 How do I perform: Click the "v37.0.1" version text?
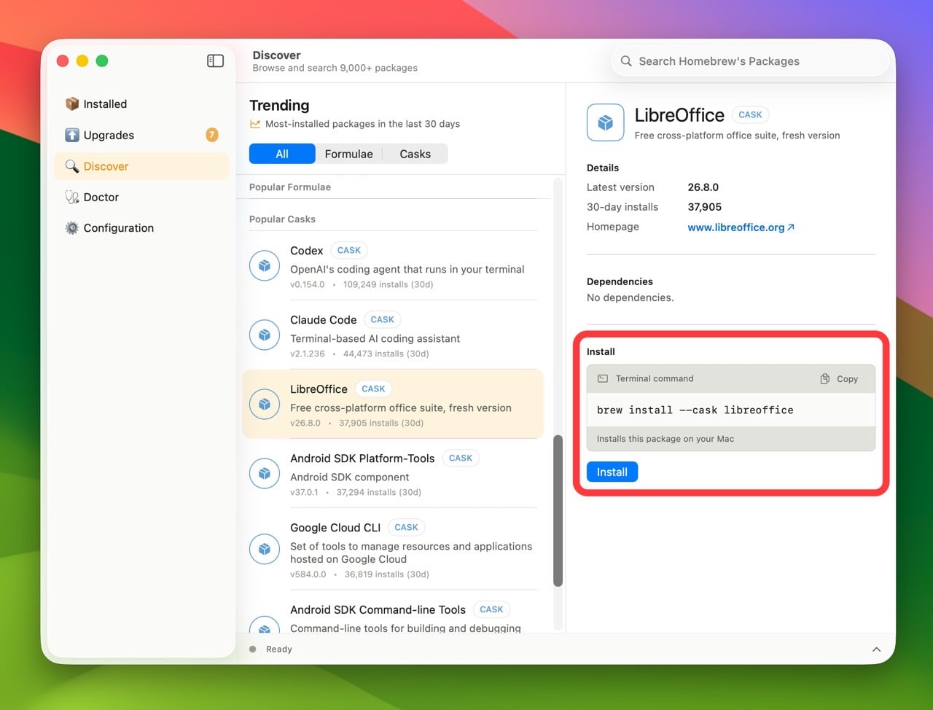[304, 492]
